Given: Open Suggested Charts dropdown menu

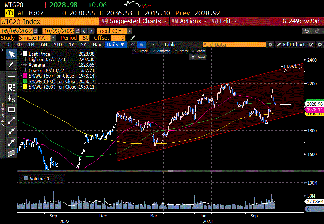Looking at the screenshot, I should pyautogui.click(x=134, y=21).
